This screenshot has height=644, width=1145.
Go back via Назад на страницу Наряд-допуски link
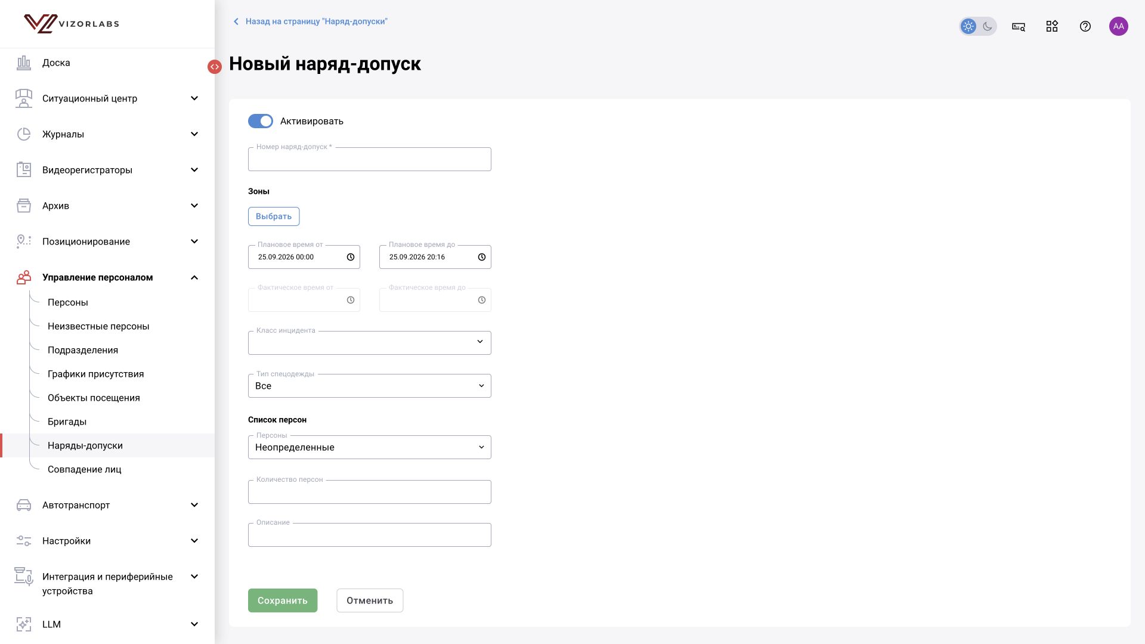(x=310, y=21)
